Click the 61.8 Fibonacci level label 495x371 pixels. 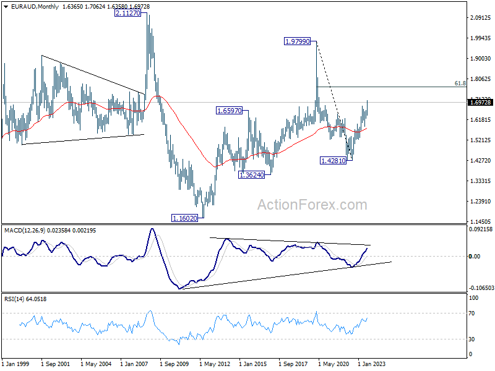point(460,83)
